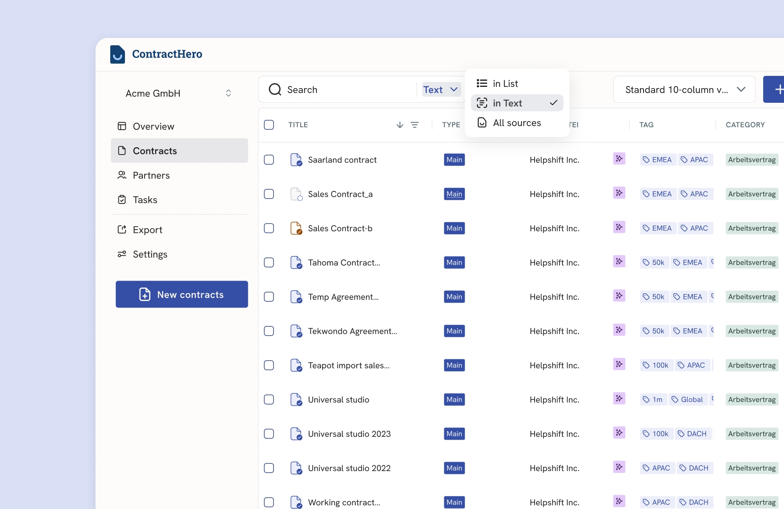Click the Title column sort arrow
This screenshot has width=784, height=509.
coord(400,125)
